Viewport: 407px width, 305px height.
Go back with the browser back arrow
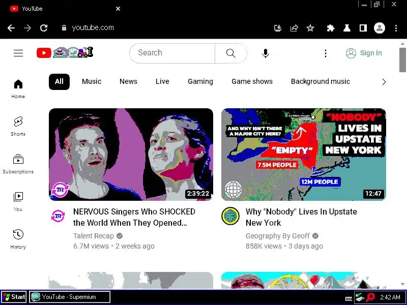(11, 28)
